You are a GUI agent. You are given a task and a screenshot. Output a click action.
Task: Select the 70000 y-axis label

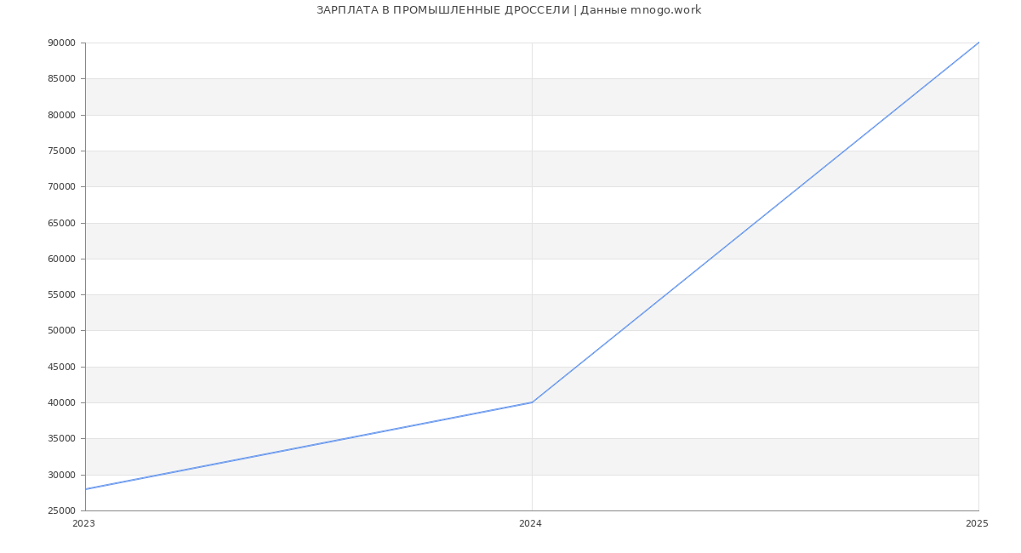click(x=61, y=187)
